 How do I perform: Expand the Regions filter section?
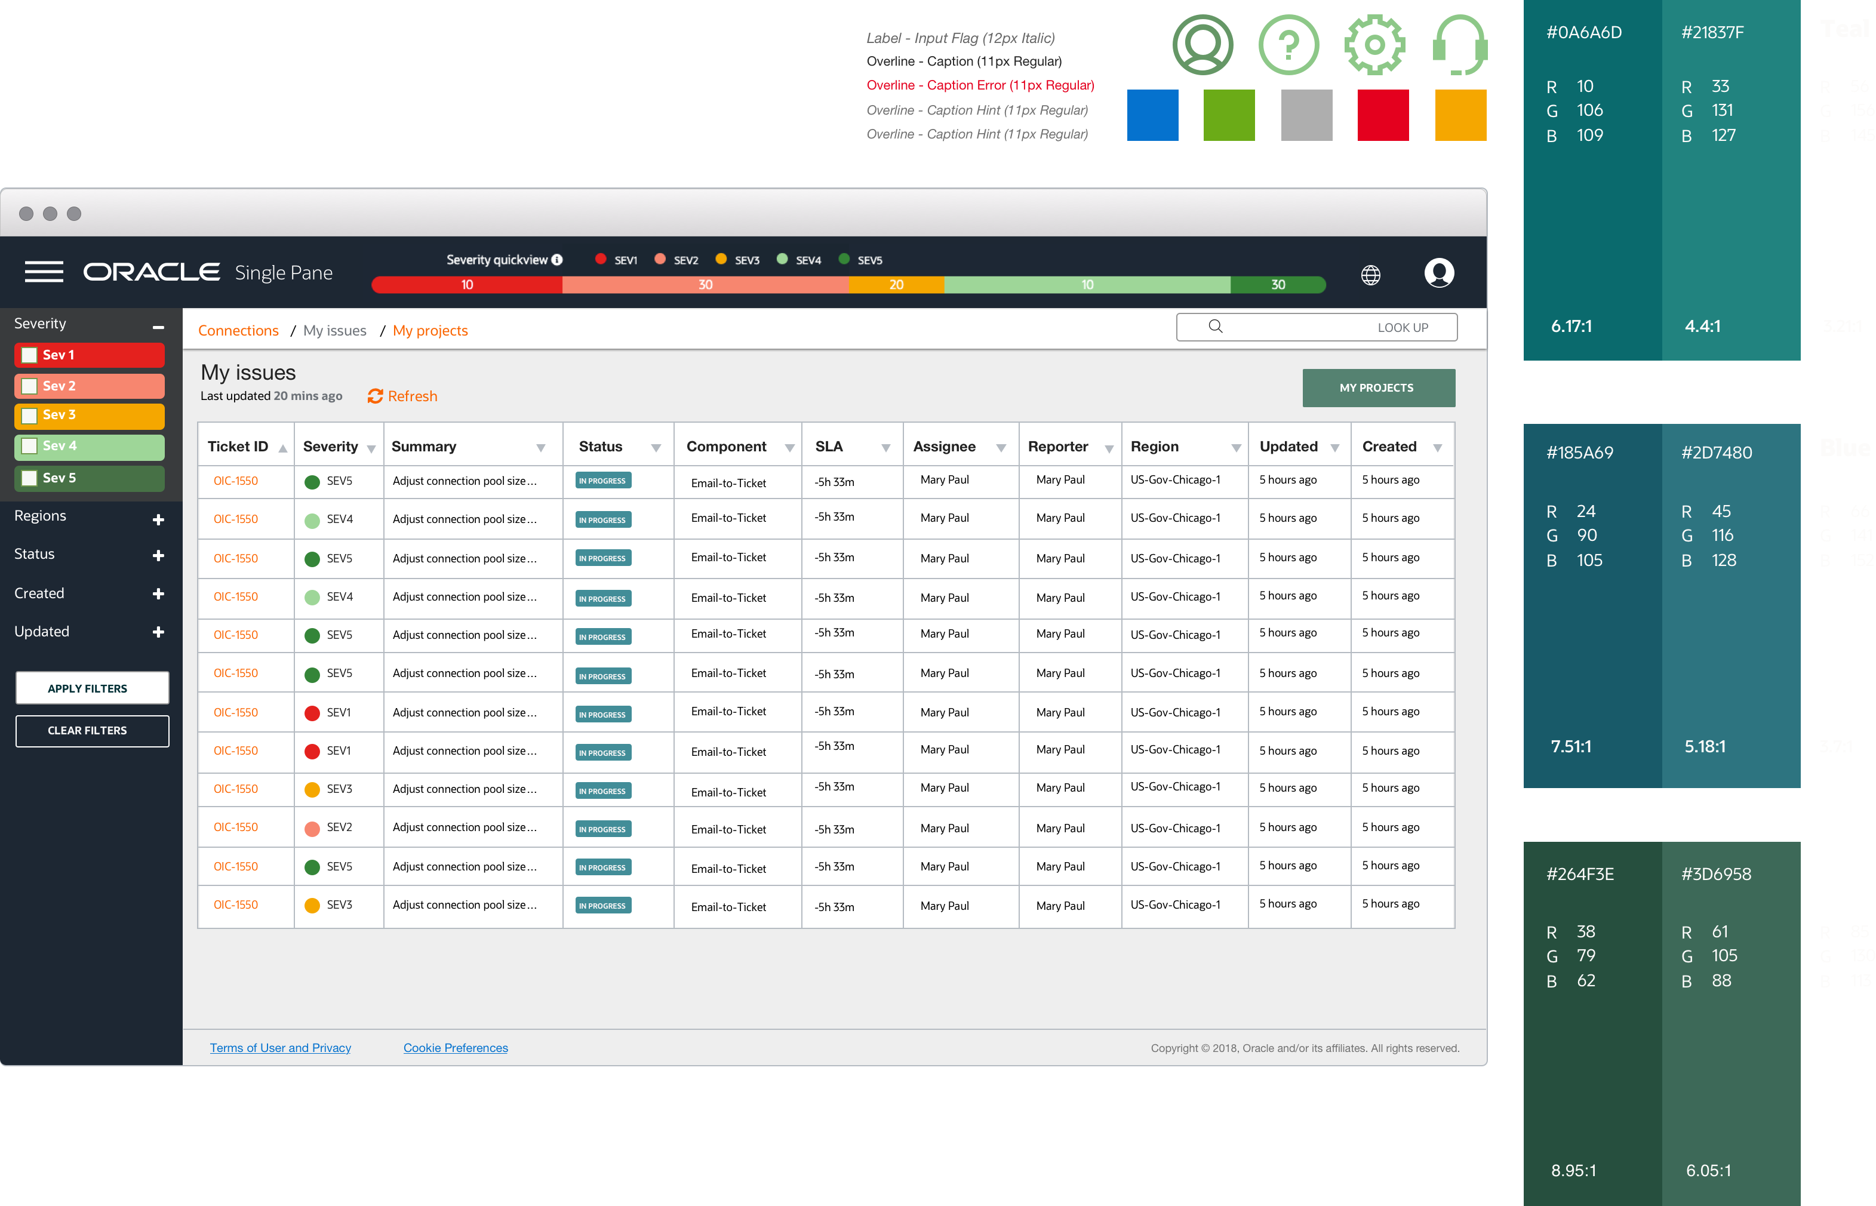158,520
